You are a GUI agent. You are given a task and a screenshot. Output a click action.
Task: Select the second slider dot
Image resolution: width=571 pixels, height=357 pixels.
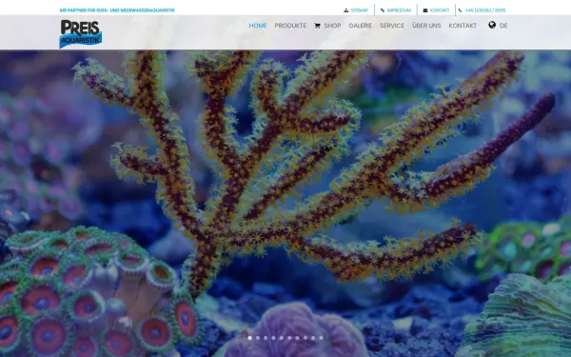258,338
